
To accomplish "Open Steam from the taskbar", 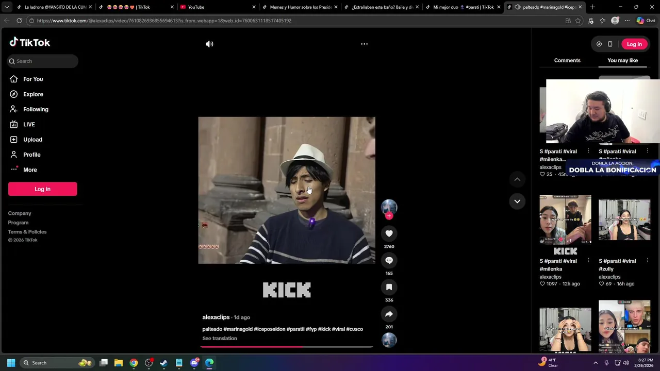I will pyautogui.click(x=164, y=363).
